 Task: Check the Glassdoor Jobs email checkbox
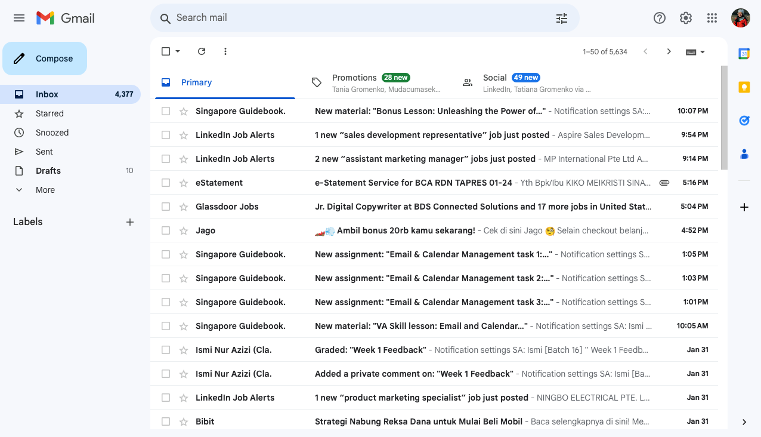point(166,207)
